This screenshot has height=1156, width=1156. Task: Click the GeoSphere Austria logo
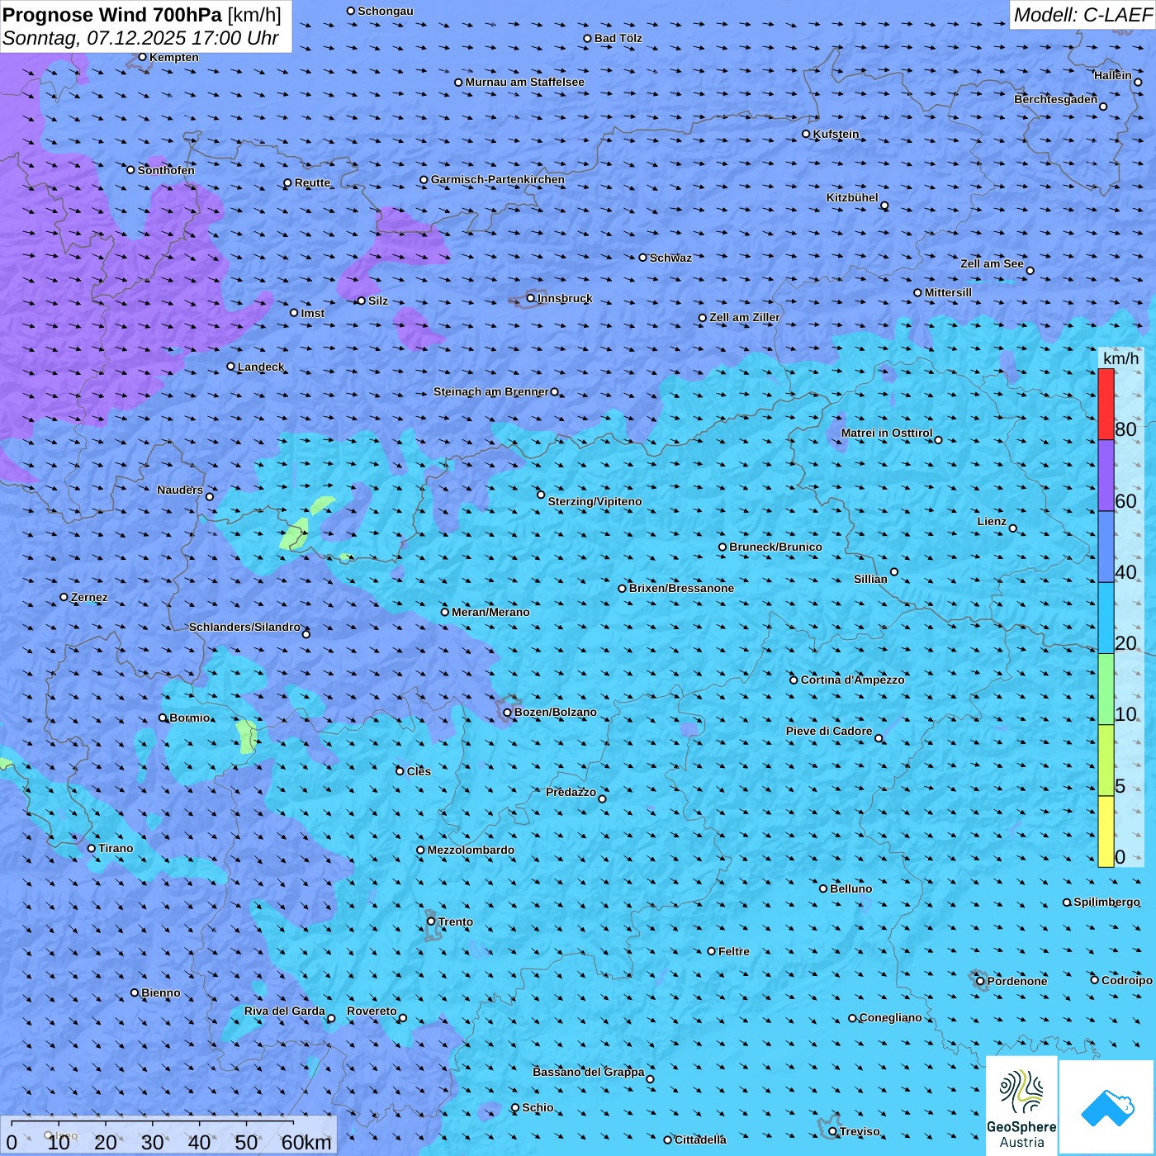tap(1021, 1106)
